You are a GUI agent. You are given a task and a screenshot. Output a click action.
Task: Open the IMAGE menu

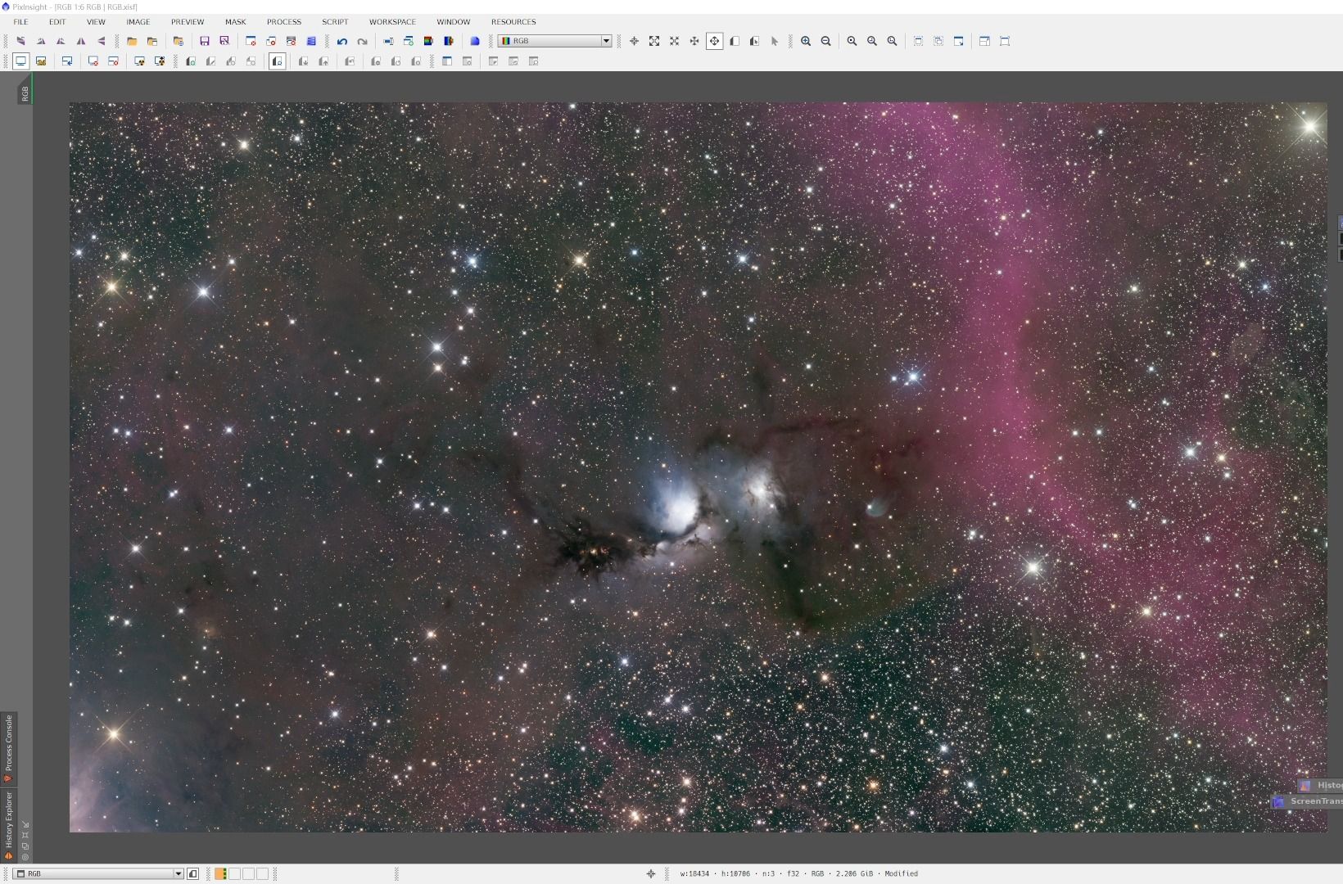point(138,22)
